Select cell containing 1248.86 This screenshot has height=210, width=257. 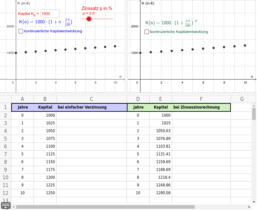coord(161,185)
